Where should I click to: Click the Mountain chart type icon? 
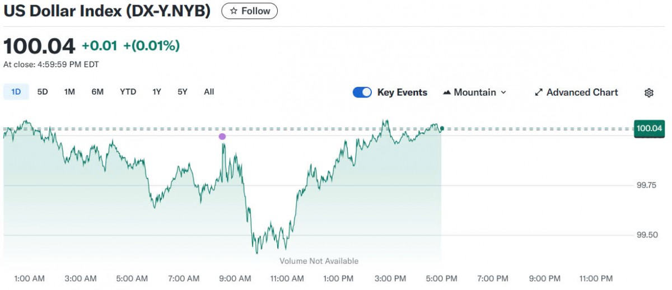[447, 93]
